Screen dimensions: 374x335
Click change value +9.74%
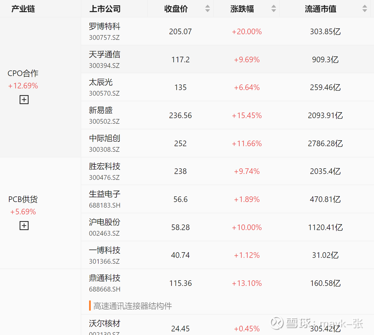247,171
